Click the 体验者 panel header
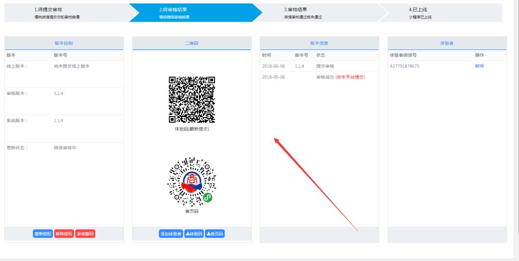519x261 pixels. pos(447,43)
